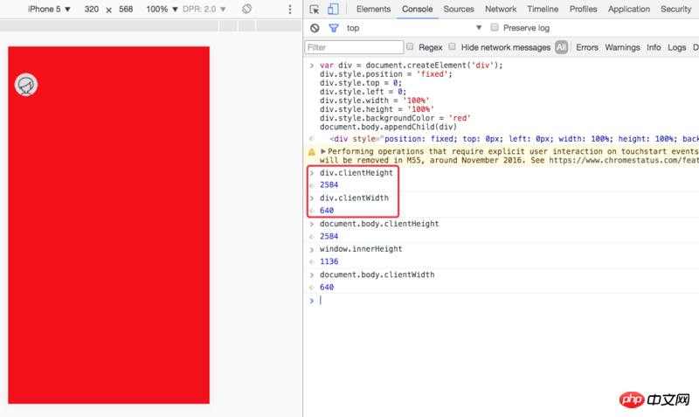Click the inspect element picker icon

point(315,9)
